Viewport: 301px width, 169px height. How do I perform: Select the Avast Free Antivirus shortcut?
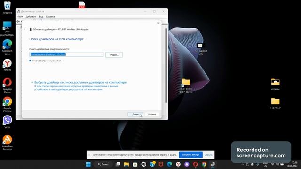(x=8, y=143)
